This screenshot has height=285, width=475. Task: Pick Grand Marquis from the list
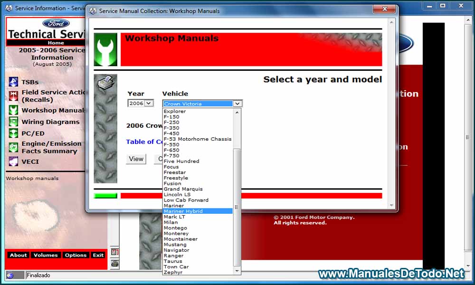(x=183, y=189)
